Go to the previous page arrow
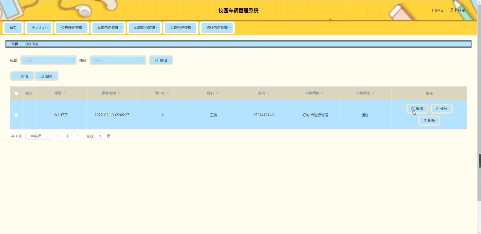The image size is (481, 234). point(58,136)
